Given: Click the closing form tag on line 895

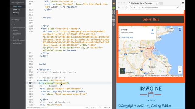Looking at the screenshot, I should [x=47, y=18].
